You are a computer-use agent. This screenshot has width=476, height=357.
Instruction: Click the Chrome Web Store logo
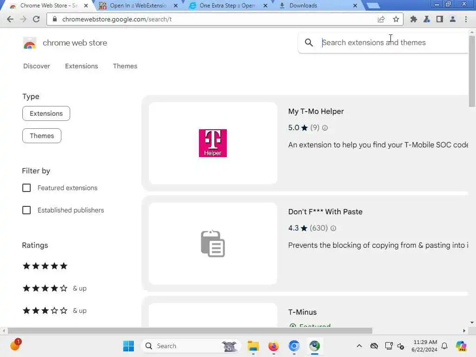pyautogui.click(x=29, y=43)
